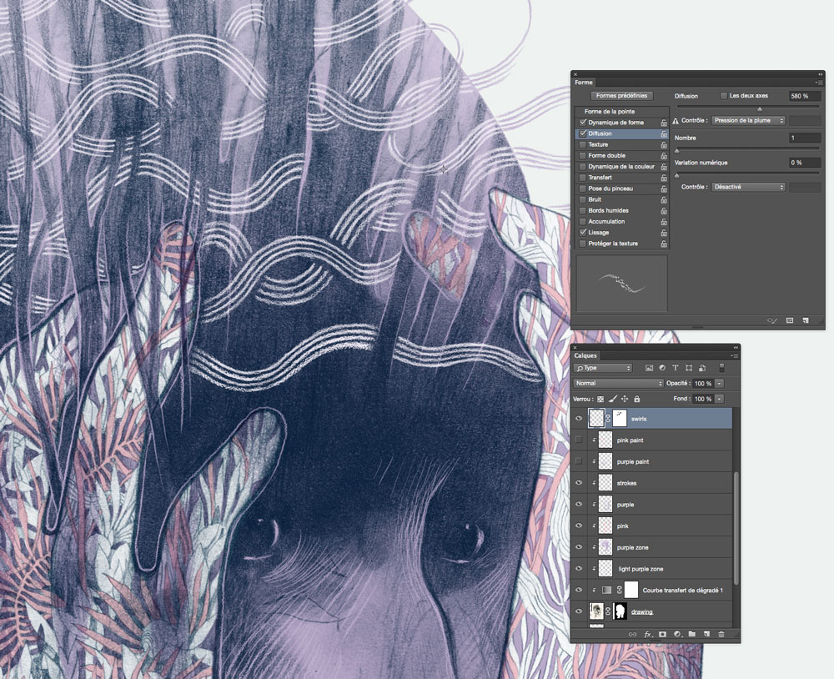Lock layer position with move icon
834x679 pixels.
click(x=625, y=399)
